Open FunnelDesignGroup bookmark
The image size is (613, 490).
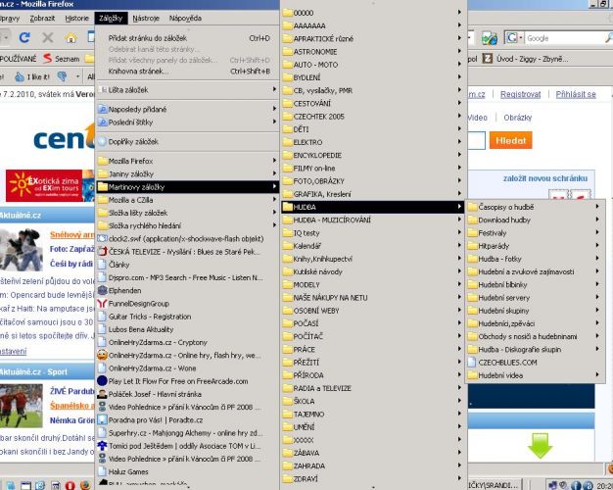tap(187, 304)
